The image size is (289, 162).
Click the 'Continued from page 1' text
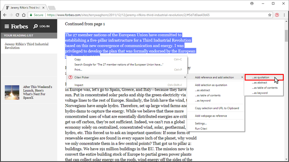[85, 24]
